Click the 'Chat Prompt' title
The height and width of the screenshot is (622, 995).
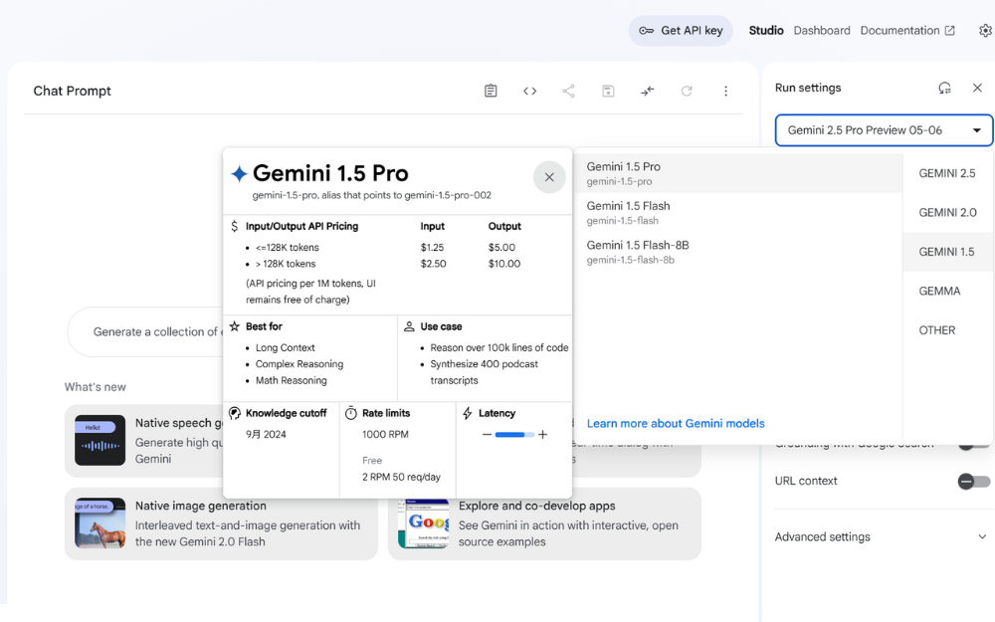pos(72,91)
